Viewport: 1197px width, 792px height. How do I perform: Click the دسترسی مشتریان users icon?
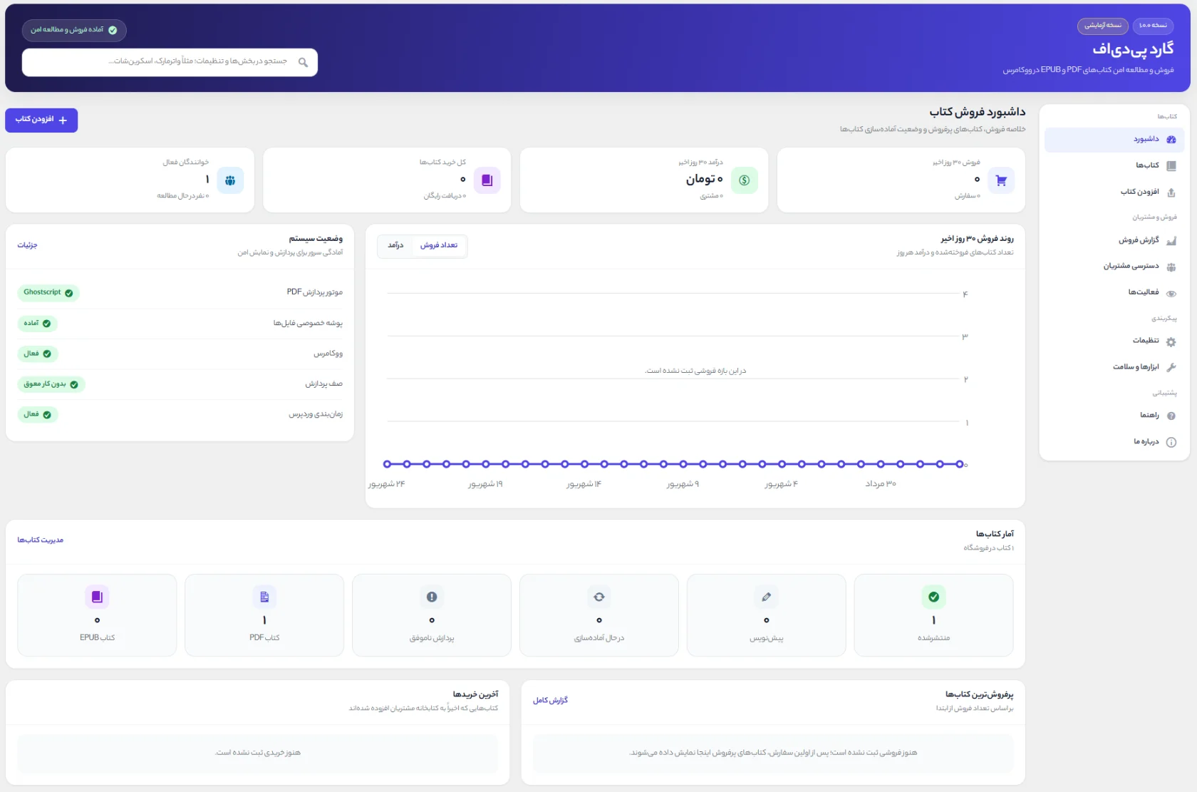coord(1171,267)
